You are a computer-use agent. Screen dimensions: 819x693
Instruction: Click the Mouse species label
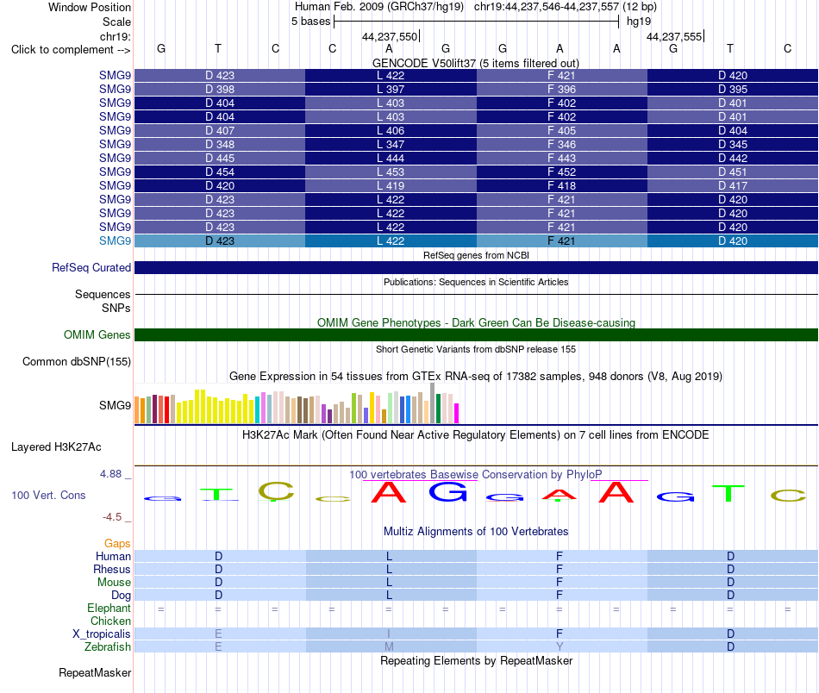point(114,583)
